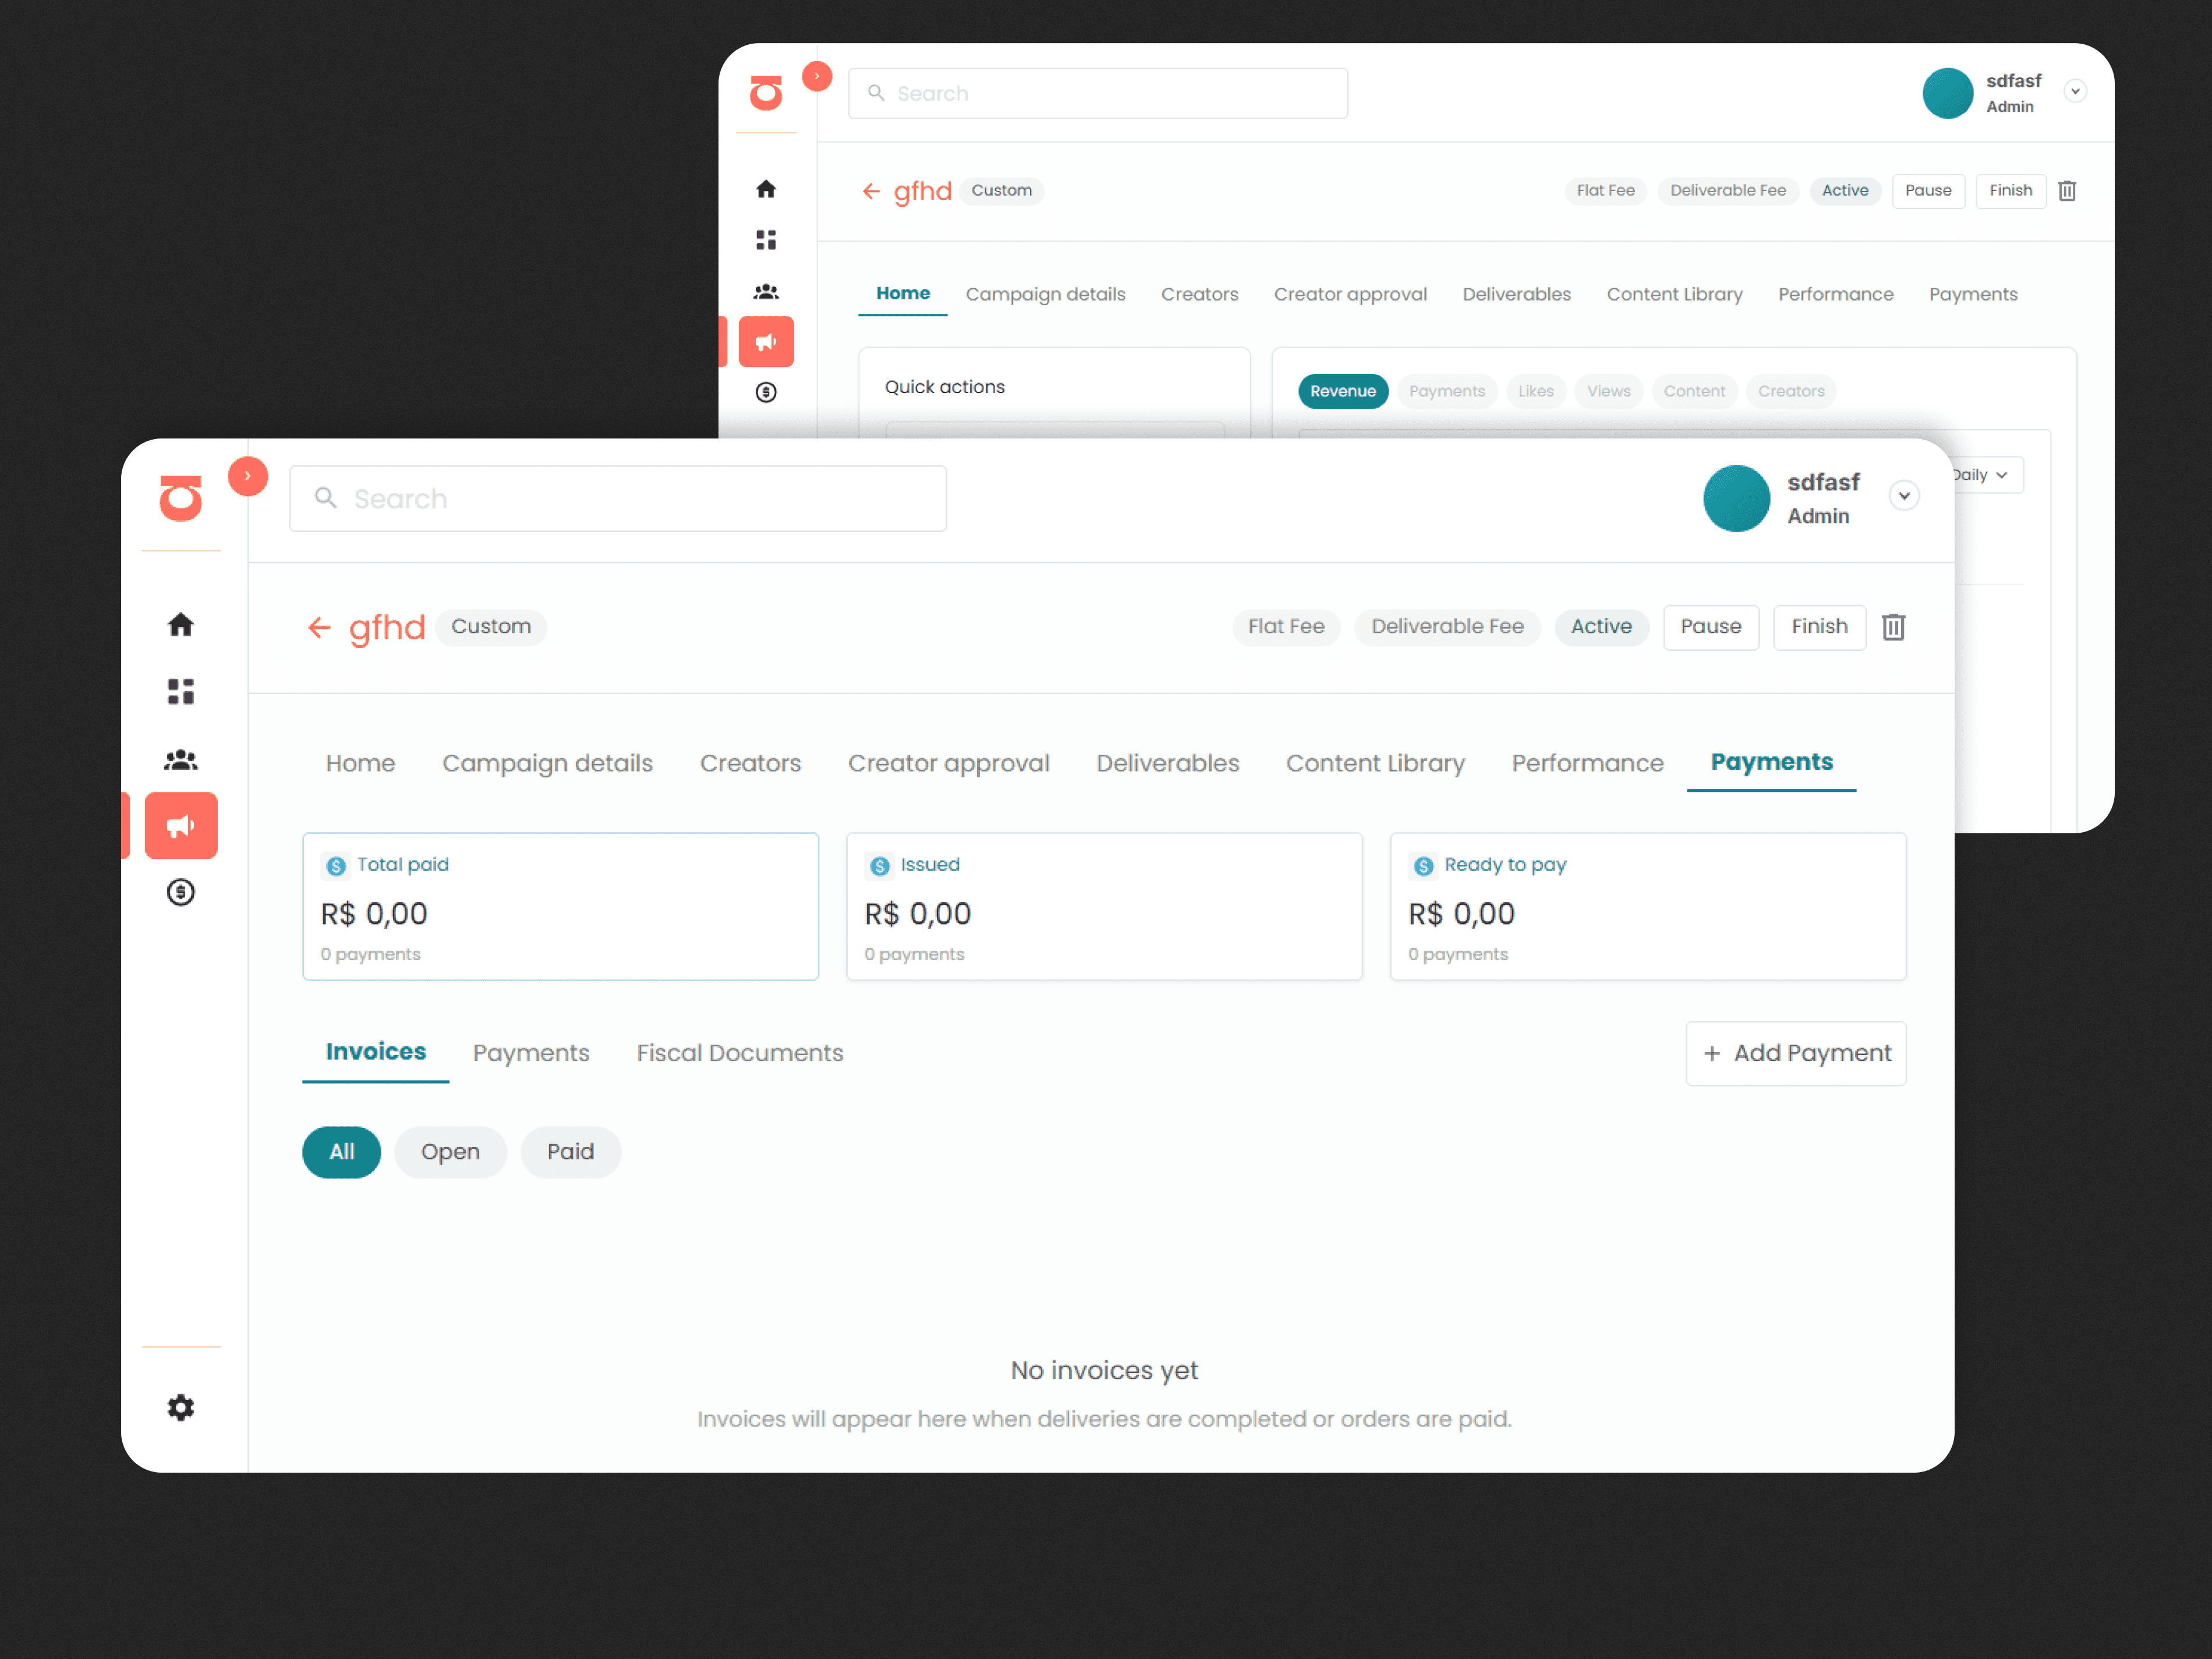
Task: Switch to the Fiscal Documents tab
Action: coord(739,1053)
